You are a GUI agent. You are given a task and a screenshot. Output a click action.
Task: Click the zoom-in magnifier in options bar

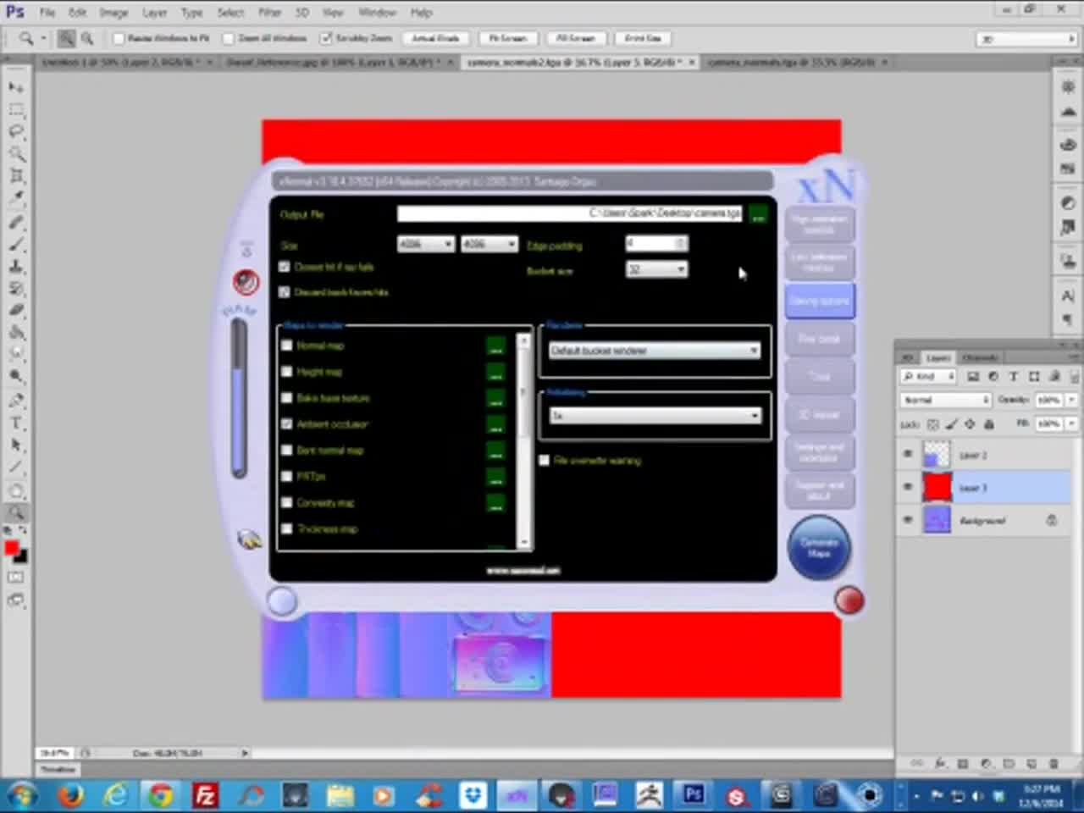[66, 38]
